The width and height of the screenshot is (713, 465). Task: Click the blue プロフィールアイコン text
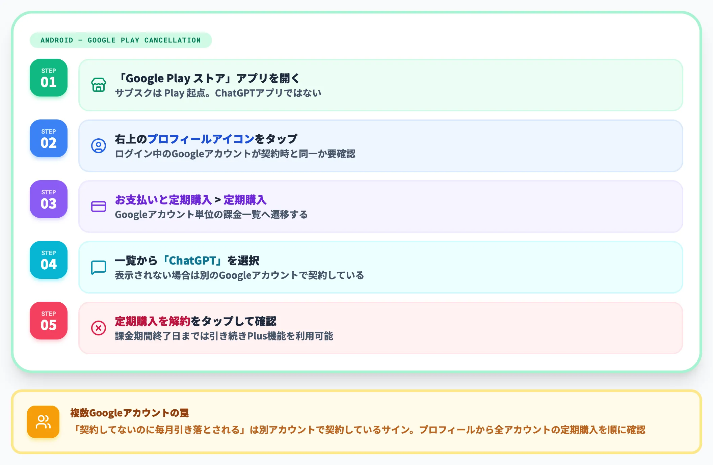pos(201,139)
